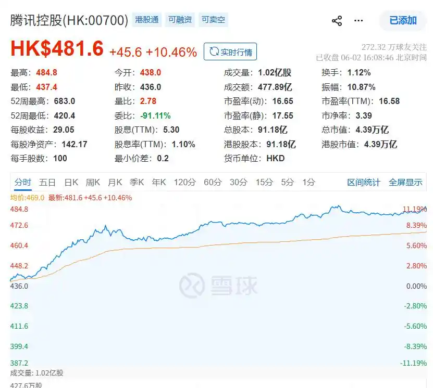
Task: Select the 120分 interval tab
Action: (x=185, y=182)
